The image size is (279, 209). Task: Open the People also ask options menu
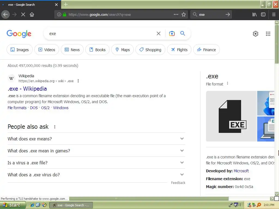coord(54,127)
